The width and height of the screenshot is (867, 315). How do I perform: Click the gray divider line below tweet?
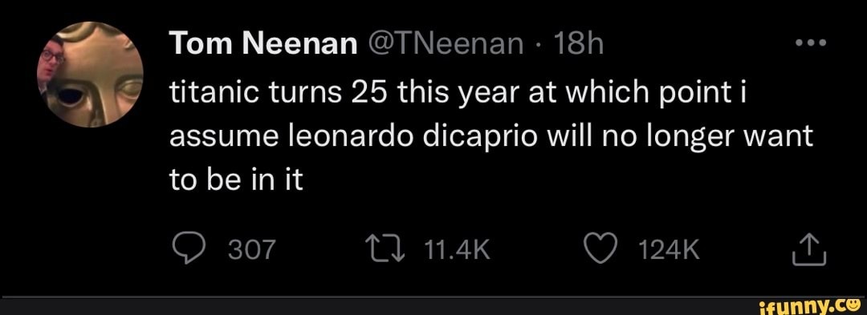tap(433, 298)
